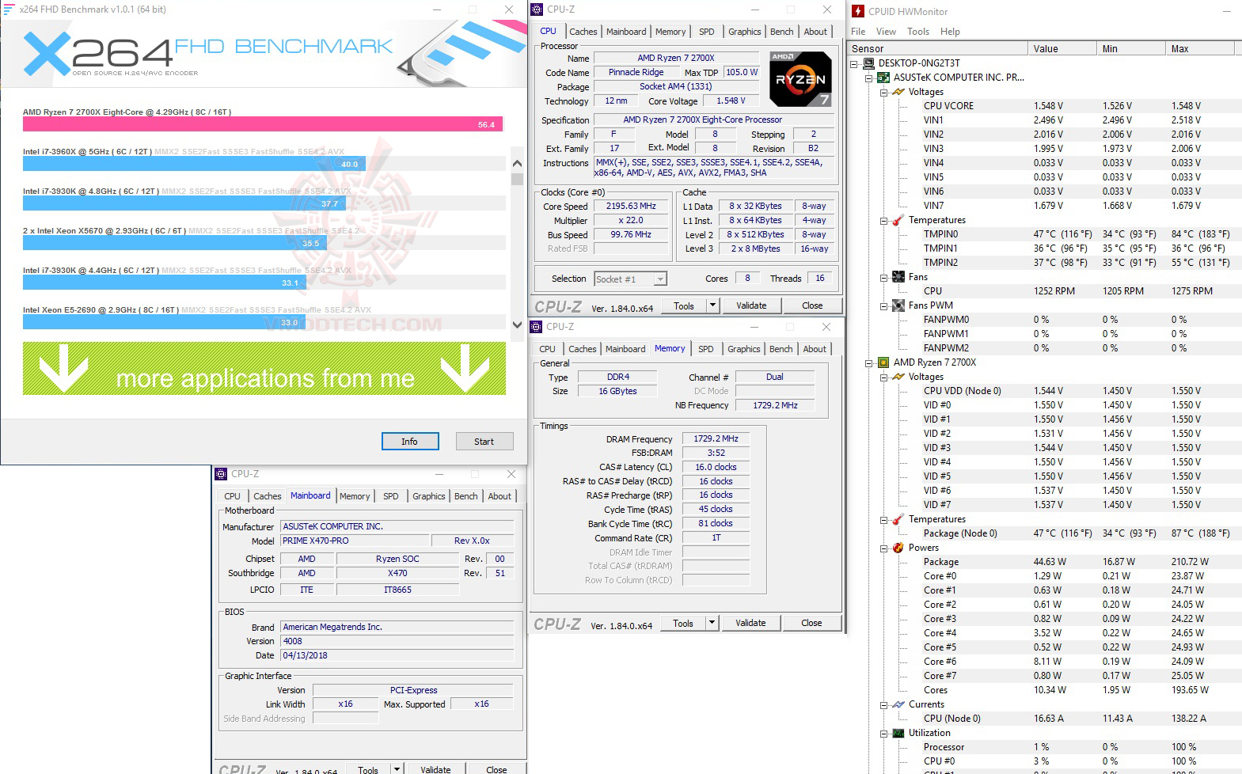Viewport: 1242px width, 774px height.
Task: Click the BIOS version 4008 field
Action: pos(397,642)
